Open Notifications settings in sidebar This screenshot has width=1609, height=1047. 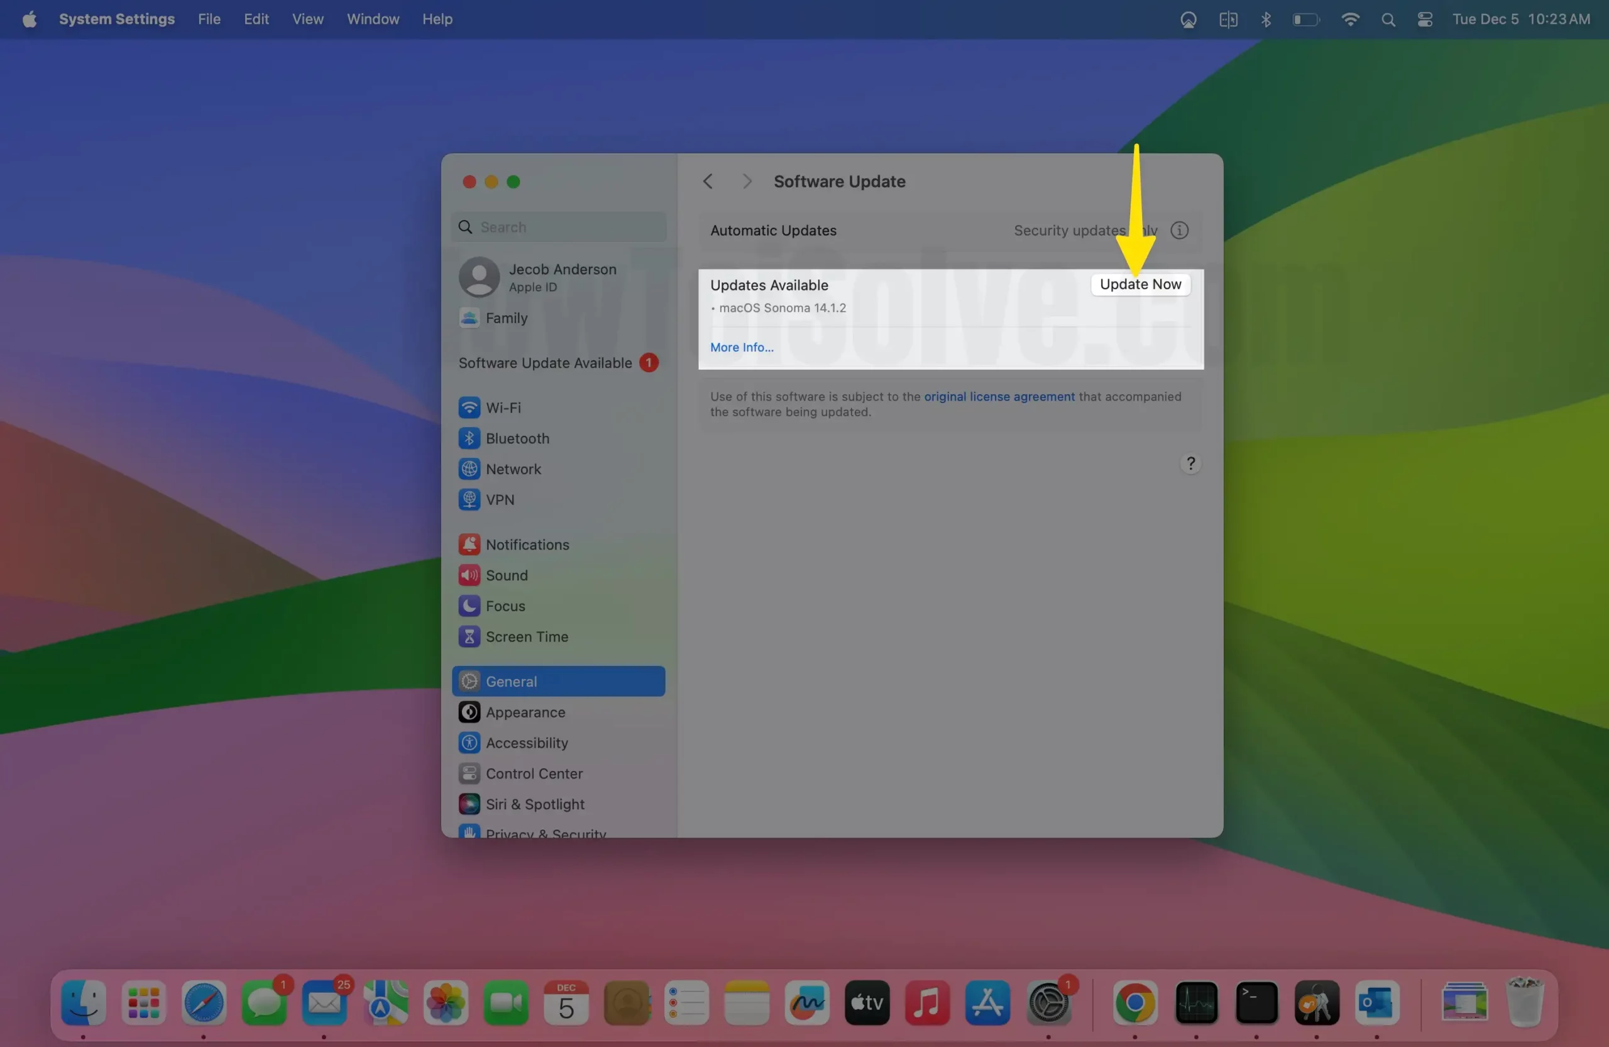(x=559, y=545)
